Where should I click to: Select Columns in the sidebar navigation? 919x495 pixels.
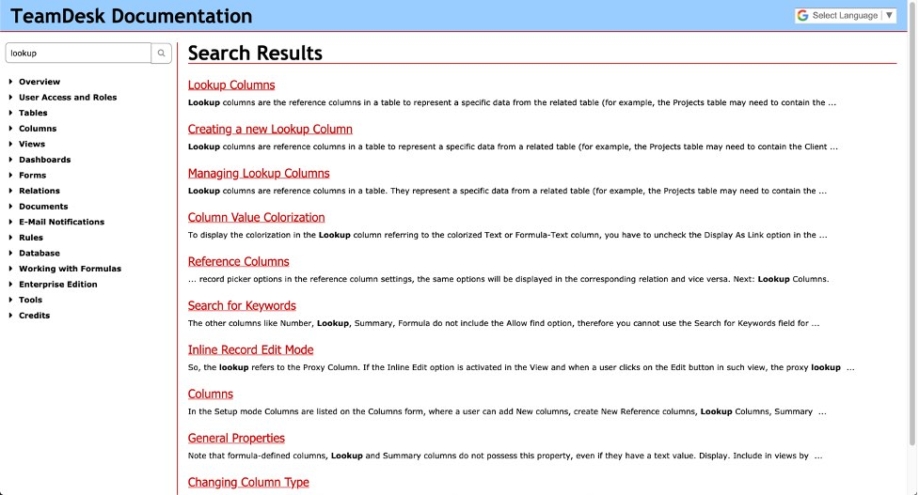(x=38, y=129)
